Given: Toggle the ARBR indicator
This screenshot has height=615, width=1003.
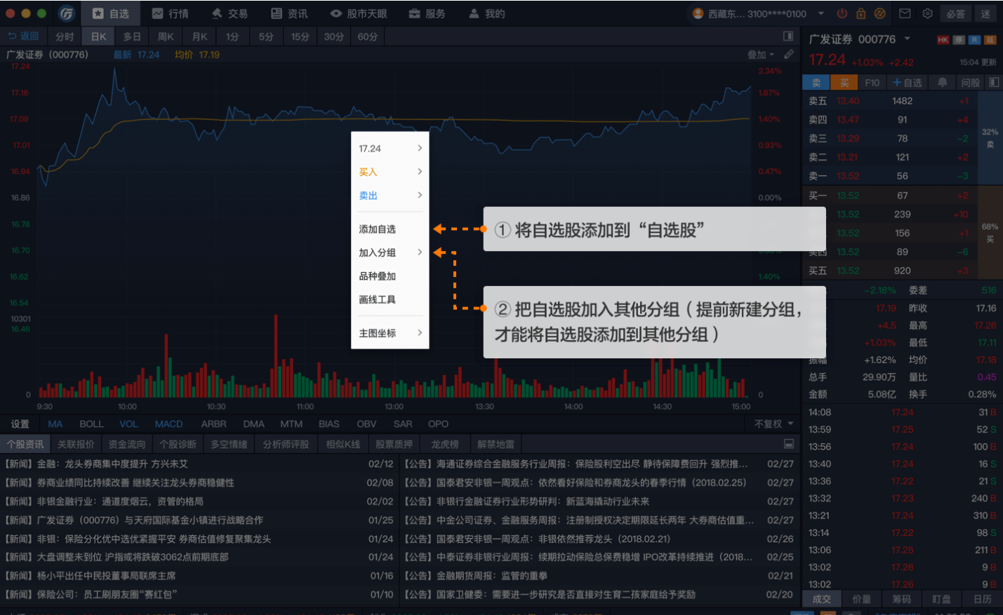Looking at the screenshot, I should 213,424.
